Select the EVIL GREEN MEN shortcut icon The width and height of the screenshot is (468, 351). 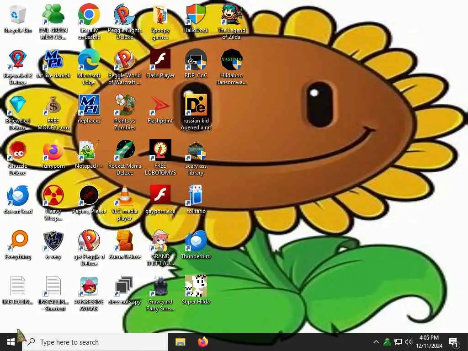(x=53, y=14)
